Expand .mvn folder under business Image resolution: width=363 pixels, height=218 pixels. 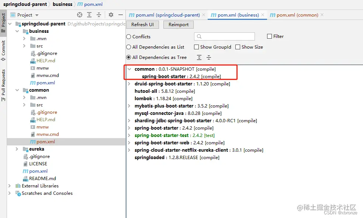(24, 39)
